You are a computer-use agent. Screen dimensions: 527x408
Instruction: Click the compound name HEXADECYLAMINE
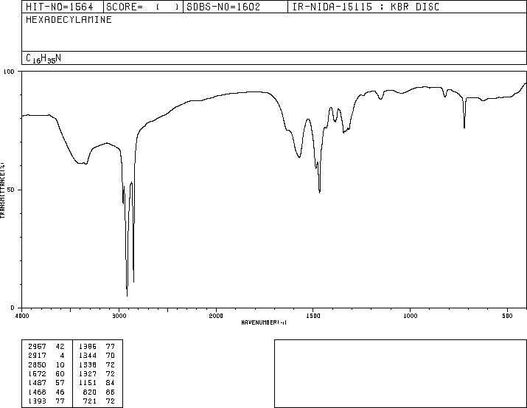click(69, 19)
